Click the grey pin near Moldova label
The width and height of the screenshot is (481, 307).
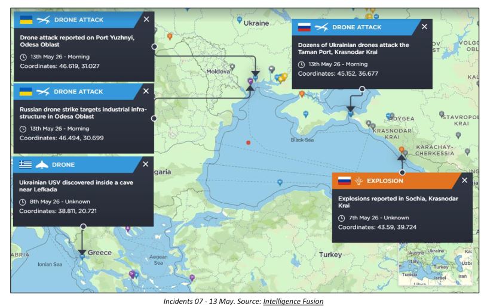pos(232,66)
